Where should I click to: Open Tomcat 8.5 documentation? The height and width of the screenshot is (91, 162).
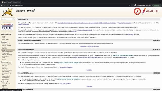pos(5,69)
